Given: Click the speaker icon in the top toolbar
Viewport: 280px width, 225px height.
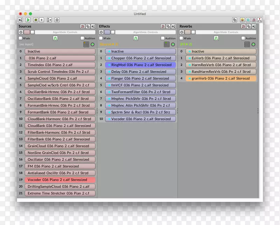Looking at the screenshot, I should pos(20,20).
